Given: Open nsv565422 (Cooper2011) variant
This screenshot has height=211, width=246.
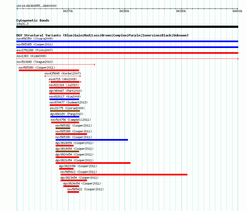Looking at the screenshot, I should point(85,189).
